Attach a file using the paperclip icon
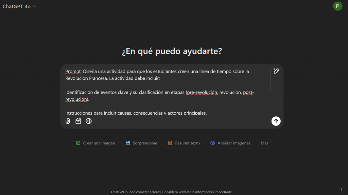 pos(68,121)
